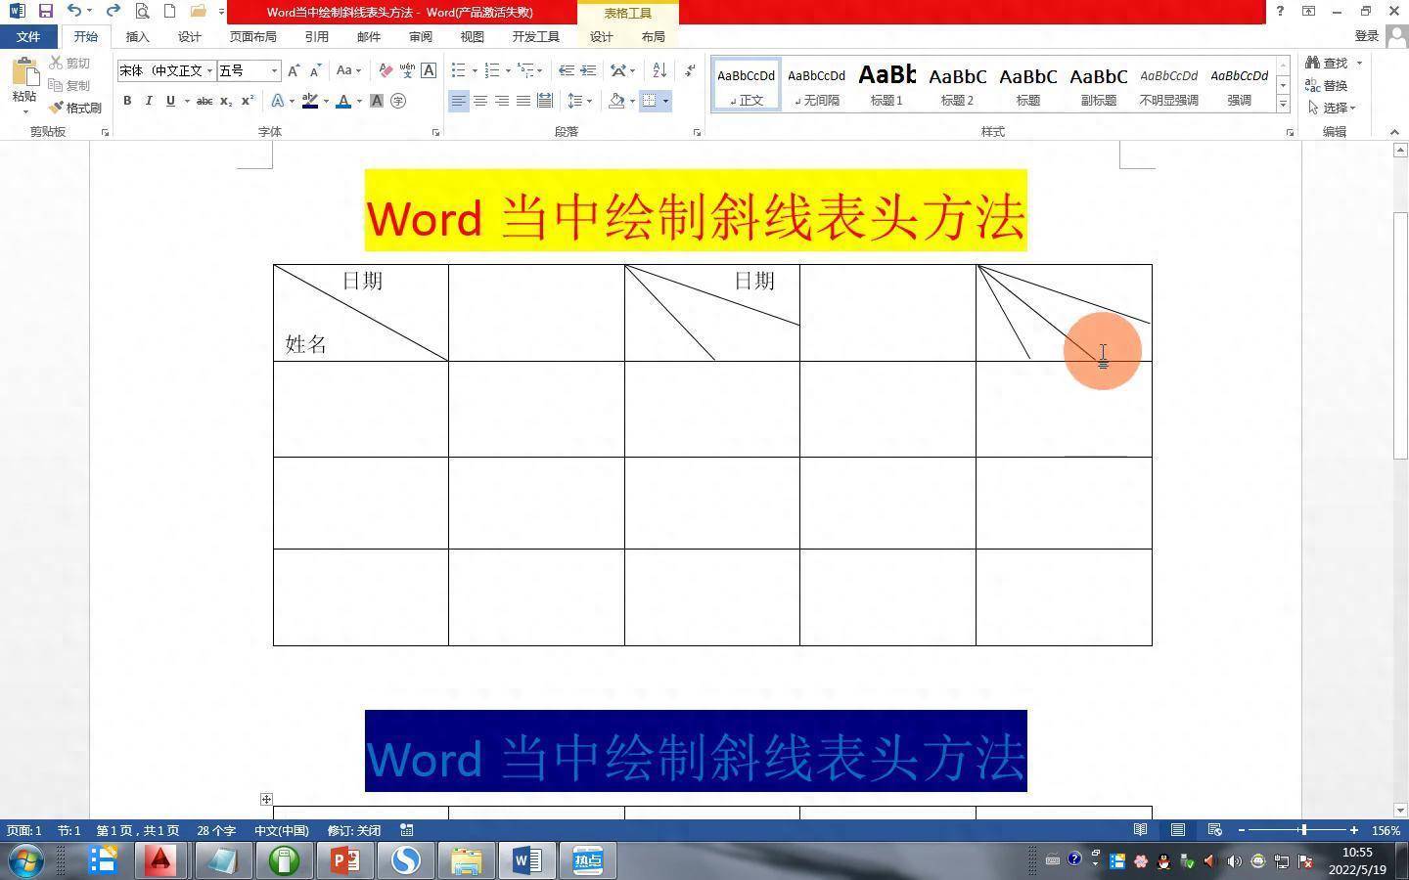The image size is (1409, 880).
Task: Toggle italic formatting
Action: [x=149, y=101]
